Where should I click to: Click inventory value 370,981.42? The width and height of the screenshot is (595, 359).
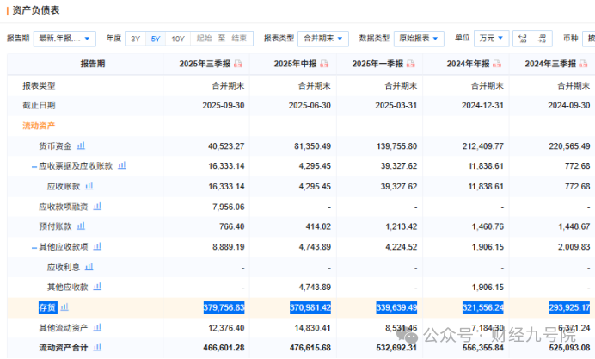click(310, 307)
